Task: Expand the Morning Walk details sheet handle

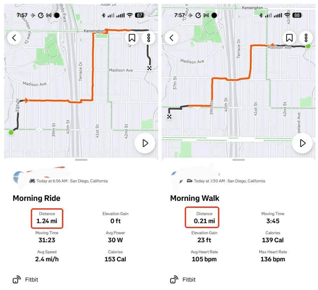Action: [239, 160]
